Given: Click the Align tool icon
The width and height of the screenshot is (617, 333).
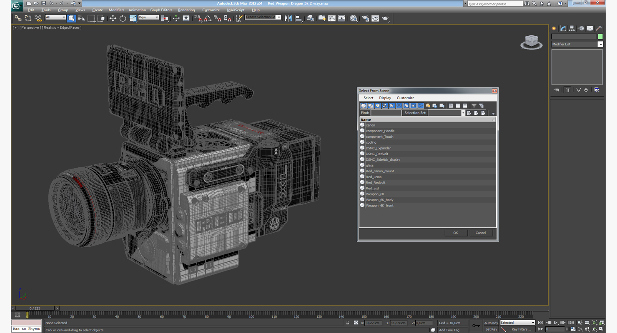Looking at the screenshot, I should (x=298, y=18).
